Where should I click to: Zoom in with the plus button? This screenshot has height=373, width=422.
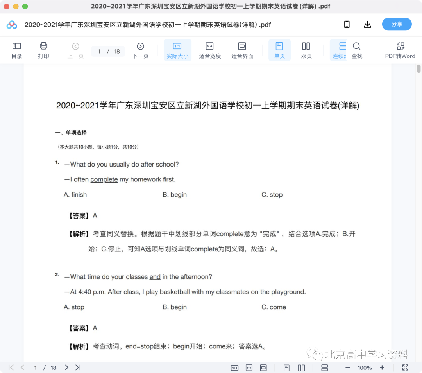pos(382,368)
